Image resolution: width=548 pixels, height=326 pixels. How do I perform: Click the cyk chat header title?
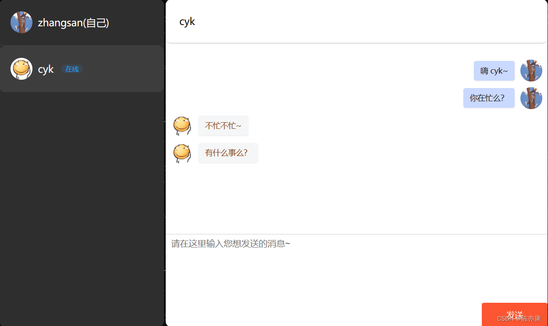[x=187, y=21]
